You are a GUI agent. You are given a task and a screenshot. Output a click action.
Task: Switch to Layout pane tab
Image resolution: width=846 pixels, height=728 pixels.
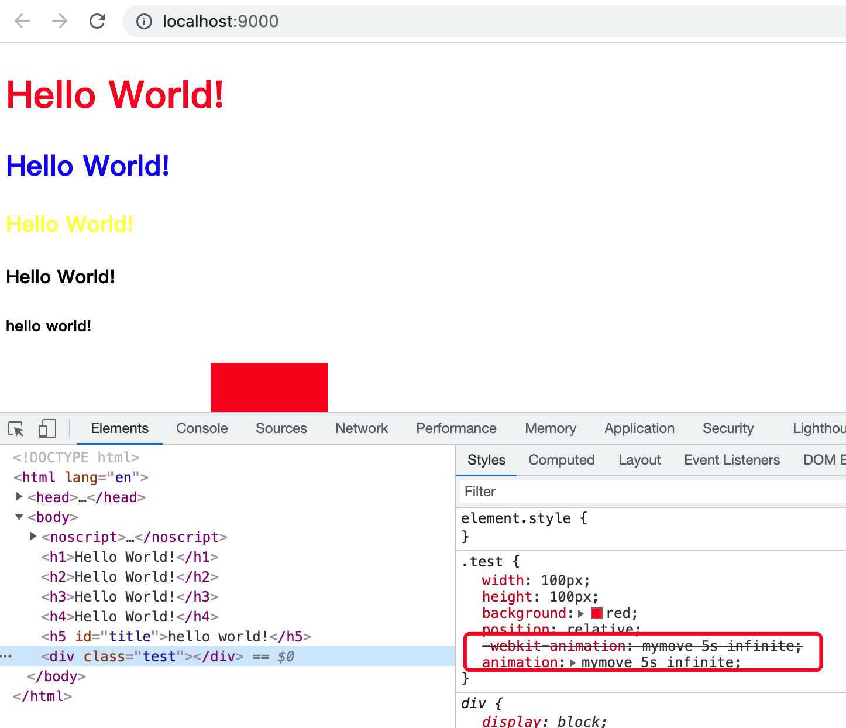coord(639,460)
